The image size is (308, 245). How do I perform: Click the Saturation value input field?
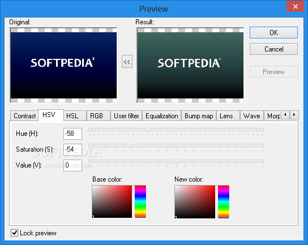(x=72, y=149)
